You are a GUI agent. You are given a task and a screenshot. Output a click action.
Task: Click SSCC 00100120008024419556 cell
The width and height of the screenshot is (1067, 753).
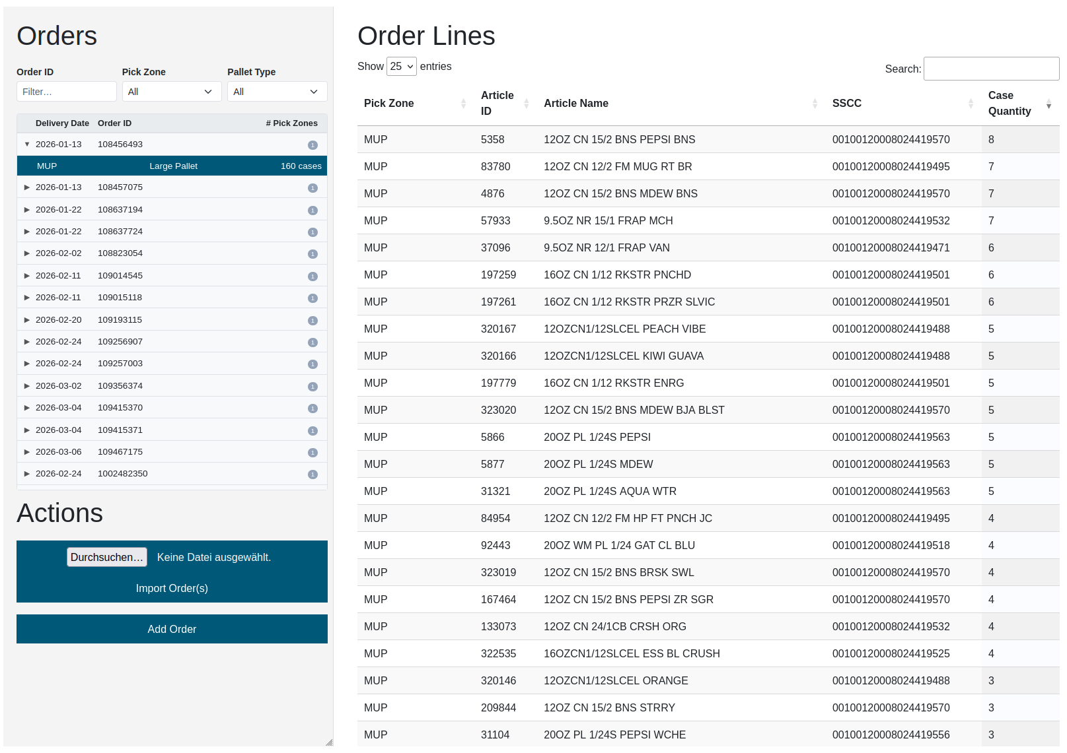pyautogui.click(x=891, y=735)
